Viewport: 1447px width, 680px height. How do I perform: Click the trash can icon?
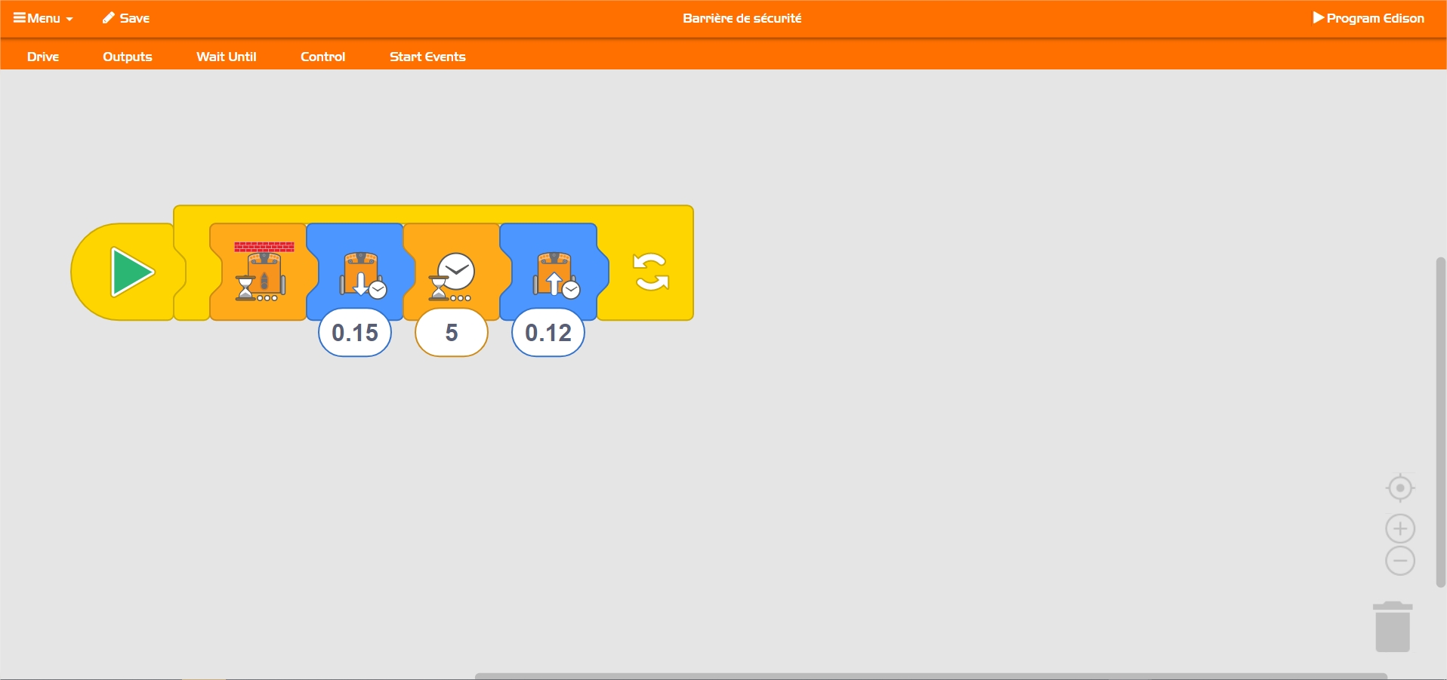(1392, 626)
